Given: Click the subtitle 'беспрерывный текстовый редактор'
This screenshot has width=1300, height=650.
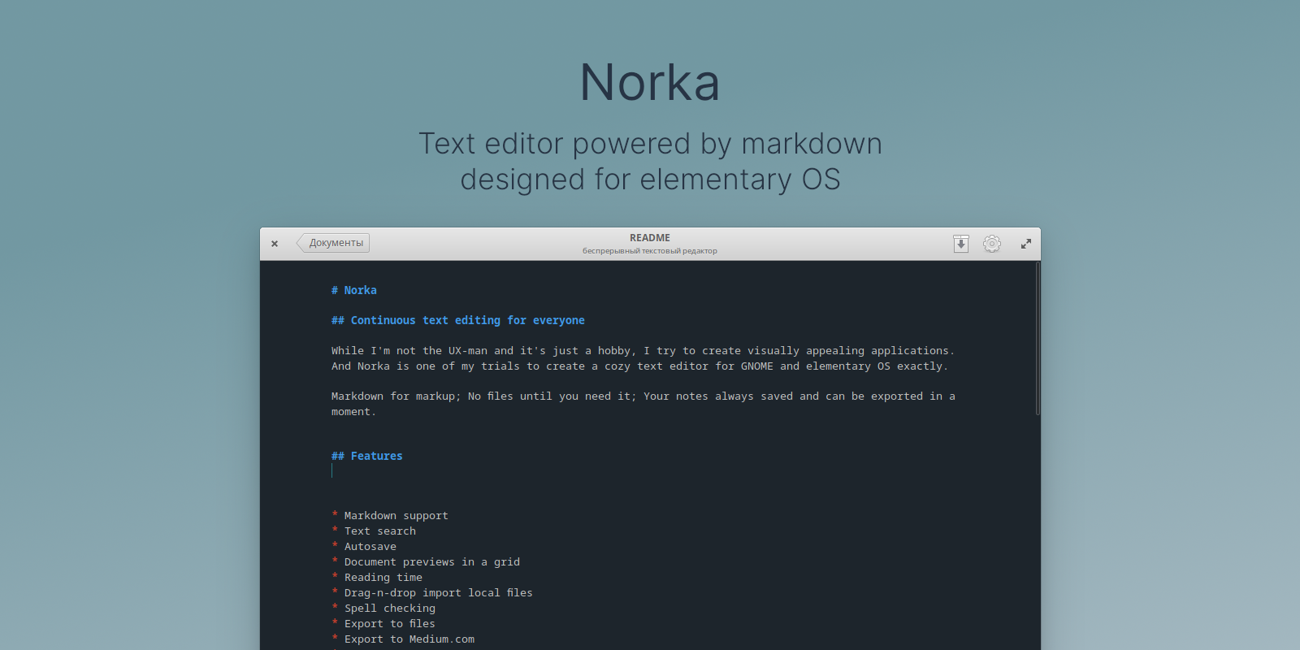Looking at the screenshot, I should tap(650, 251).
